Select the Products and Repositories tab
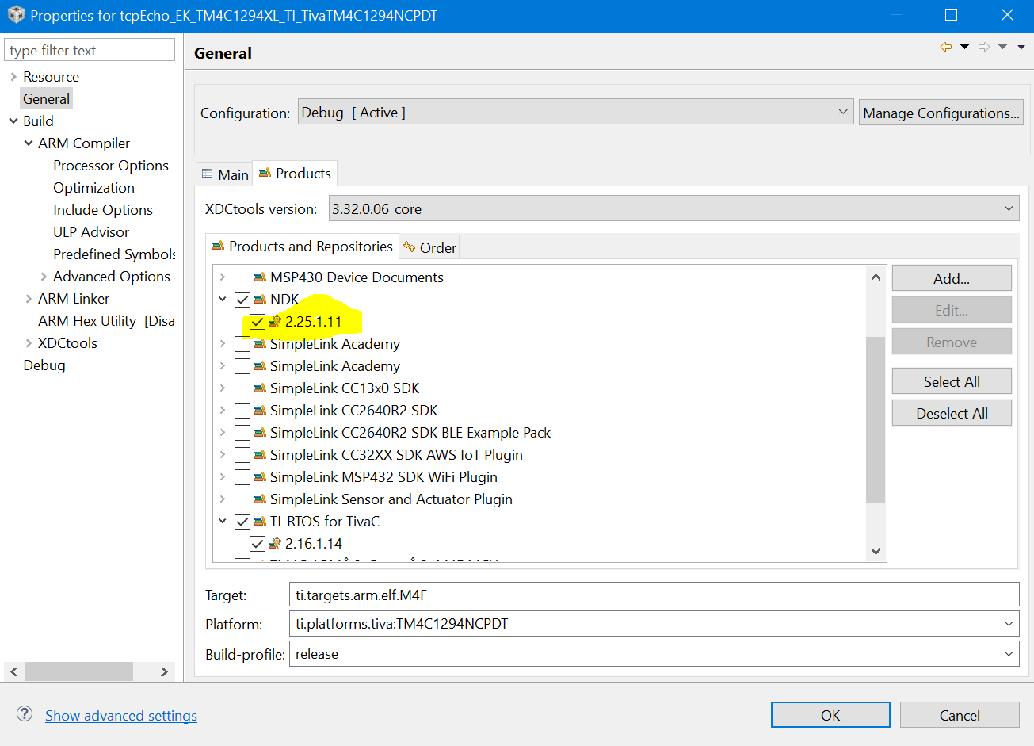Image resolution: width=1034 pixels, height=746 pixels. point(303,247)
